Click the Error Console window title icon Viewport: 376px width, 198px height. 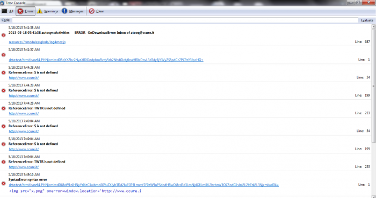(x=2, y=3)
